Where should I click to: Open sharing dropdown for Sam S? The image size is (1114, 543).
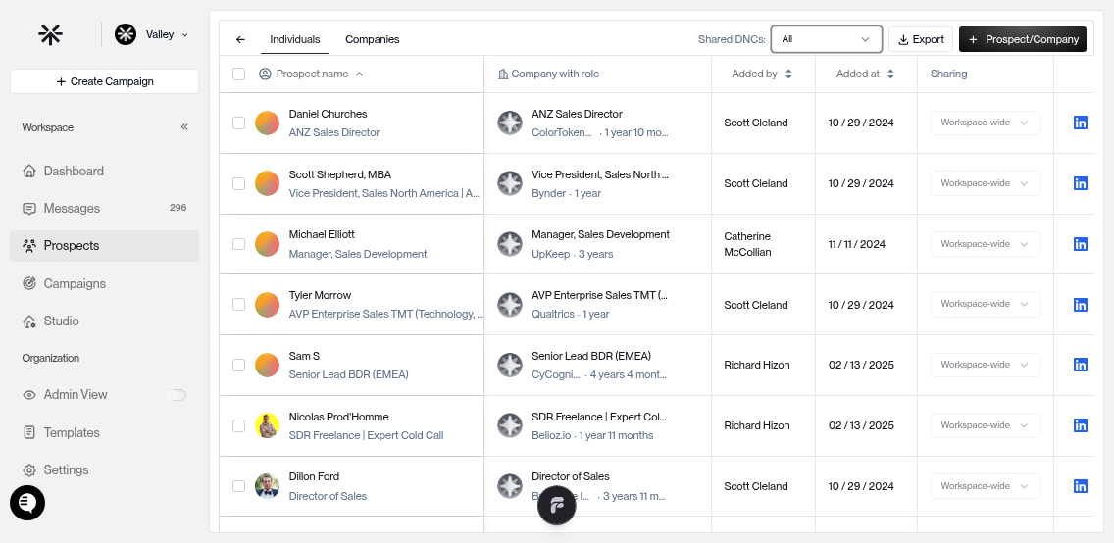985,365
